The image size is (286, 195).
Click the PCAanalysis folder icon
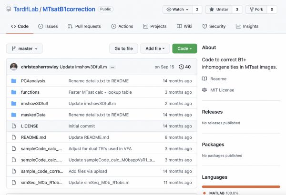(14, 81)
